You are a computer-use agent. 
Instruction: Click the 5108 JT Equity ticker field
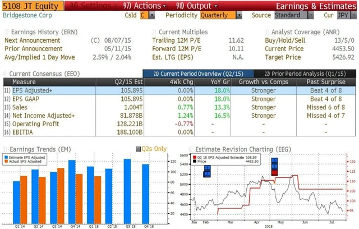(33, 6)
